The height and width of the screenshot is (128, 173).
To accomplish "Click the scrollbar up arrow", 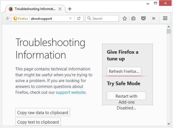I will (169, 27).
